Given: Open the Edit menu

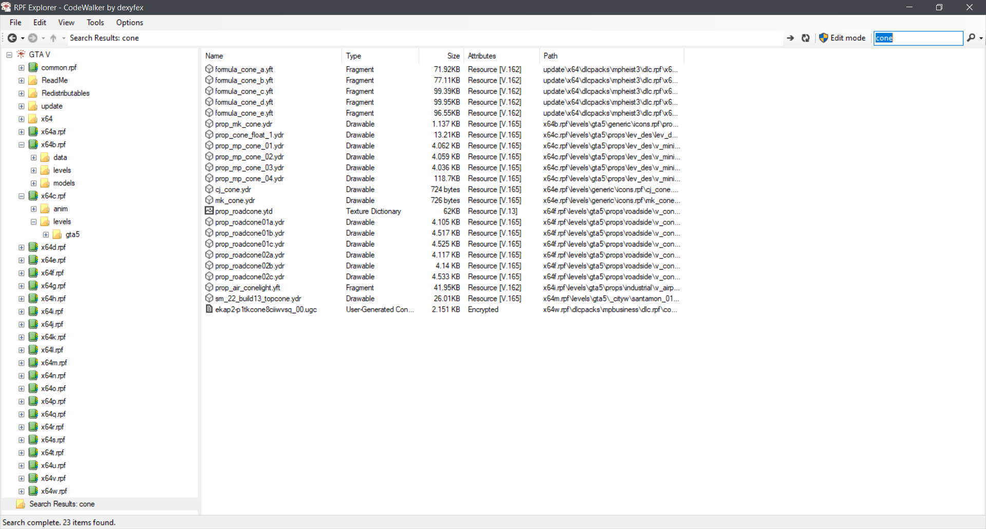Looking at the screenshot, I should [40, 23].
